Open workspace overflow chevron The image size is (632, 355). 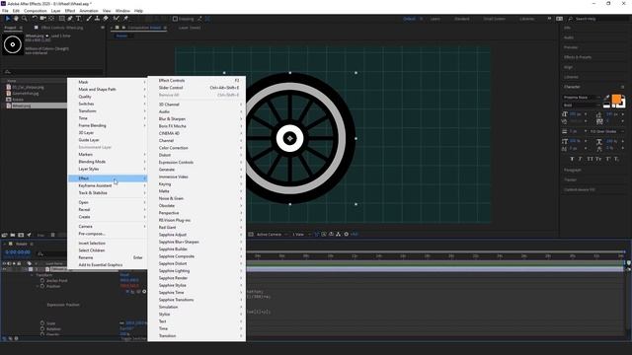pyautogui.click(x=549, y=19)
